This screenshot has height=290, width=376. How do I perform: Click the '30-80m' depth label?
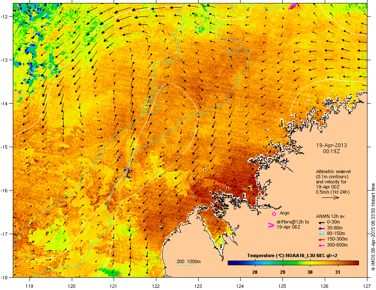(335, 228)
